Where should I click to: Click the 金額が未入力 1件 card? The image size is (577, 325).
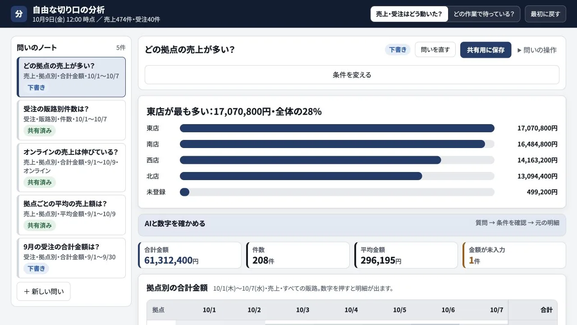(x=514, y=255)
